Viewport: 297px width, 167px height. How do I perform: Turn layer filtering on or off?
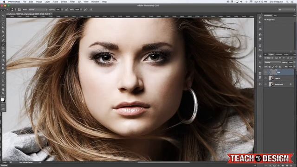(x=295, y=58)
